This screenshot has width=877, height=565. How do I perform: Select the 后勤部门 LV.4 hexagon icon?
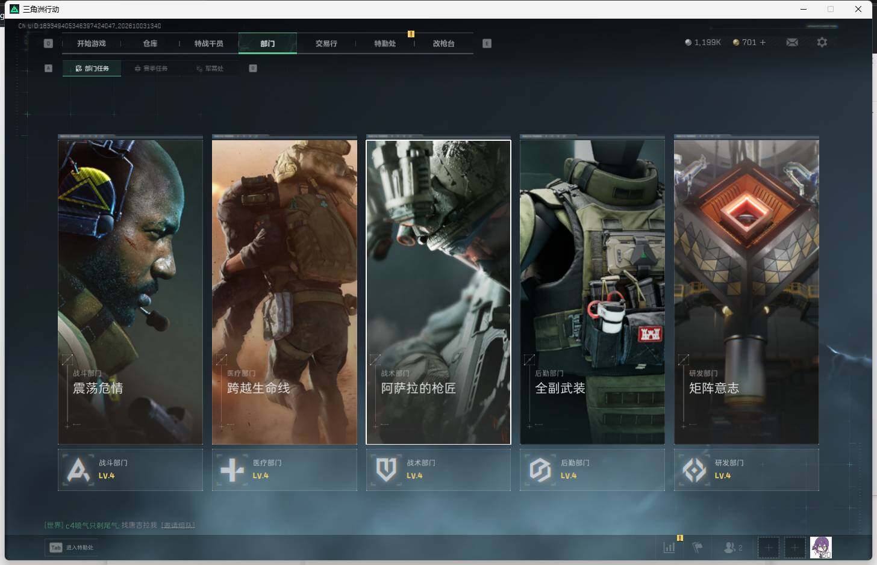coord(540,469)
